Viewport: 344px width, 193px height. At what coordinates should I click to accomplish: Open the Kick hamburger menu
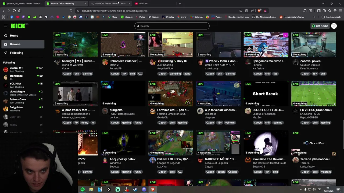[x=6, y=26]
